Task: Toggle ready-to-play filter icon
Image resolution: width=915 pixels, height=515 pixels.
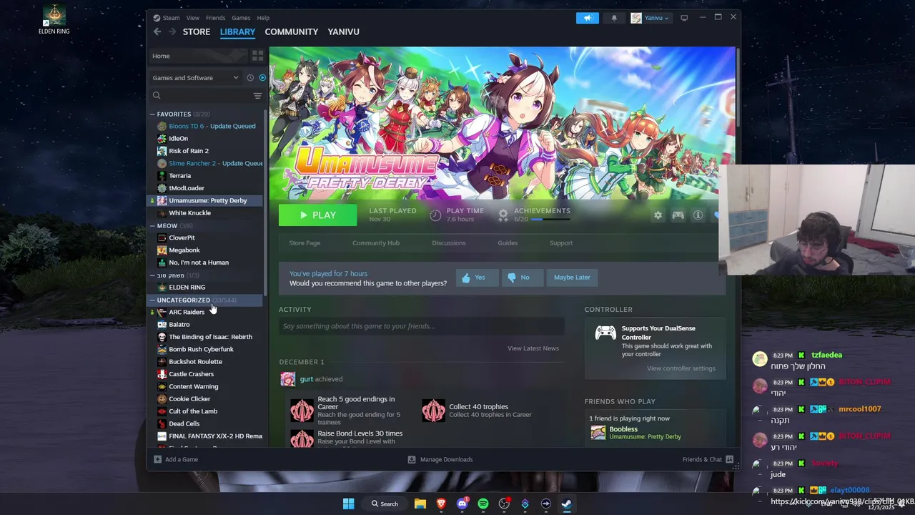Action: [x=262, y=78]
